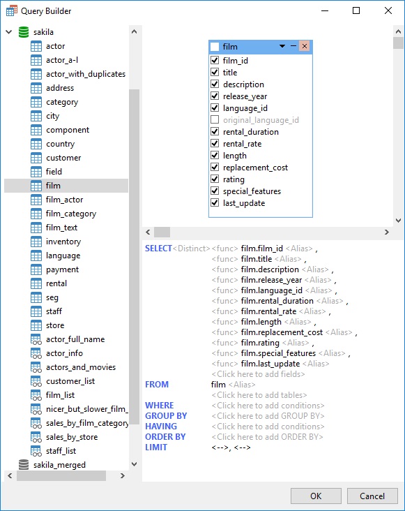Uncheck the title field checkbox
This screenshot has width=405, height=511.
coord(215,72)
